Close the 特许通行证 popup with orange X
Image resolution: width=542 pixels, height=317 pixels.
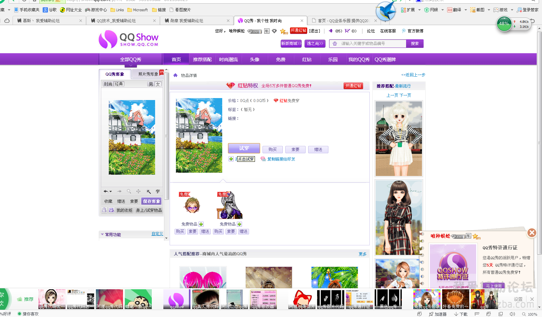point(532,233)
